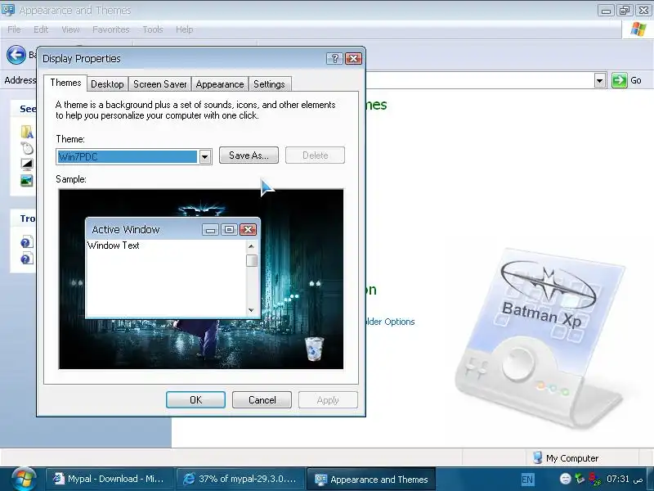Viewport: 654px width, 491px height.
Task: Open the Favorites menu
Action: (x=111, y=29)
